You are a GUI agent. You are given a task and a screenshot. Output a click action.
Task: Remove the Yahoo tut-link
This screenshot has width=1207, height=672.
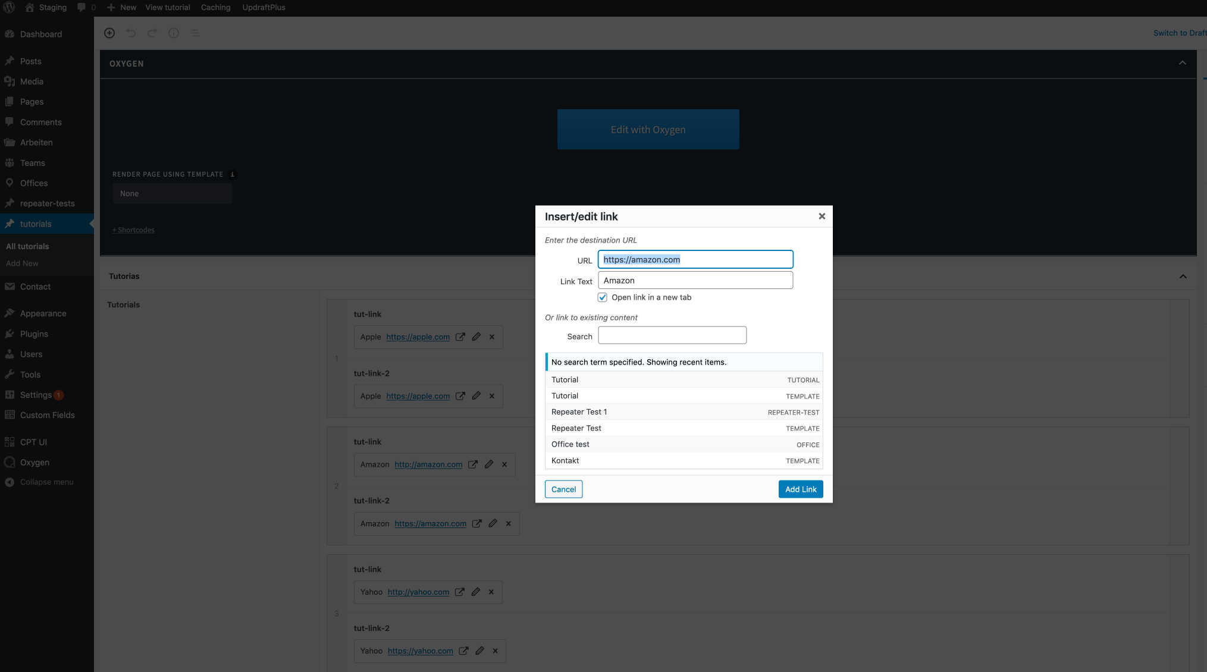pyautogui.click(x=491, y=592)
